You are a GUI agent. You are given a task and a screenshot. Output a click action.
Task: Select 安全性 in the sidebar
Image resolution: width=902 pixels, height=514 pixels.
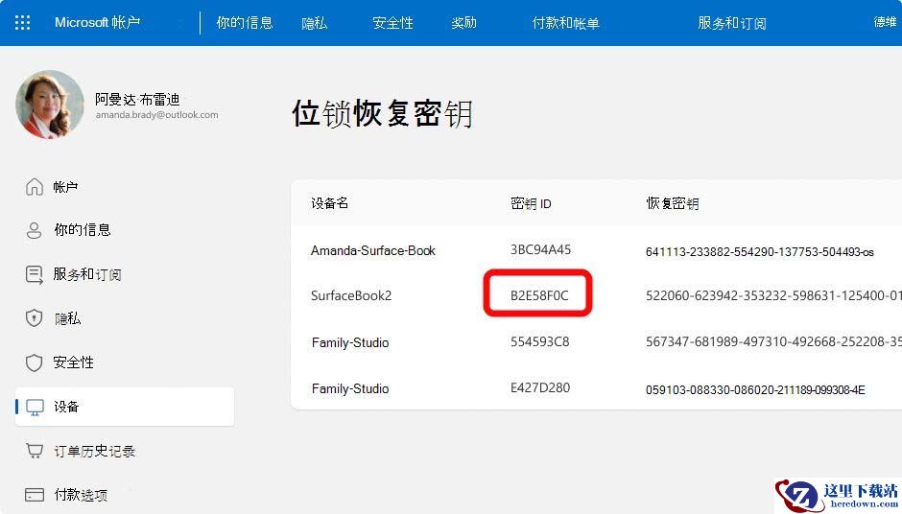74,362
